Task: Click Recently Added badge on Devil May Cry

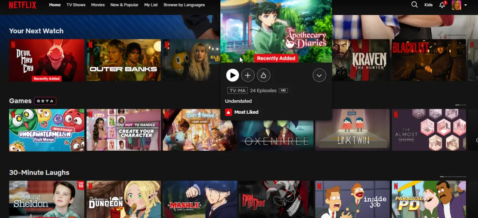Action: coord(47,79)
